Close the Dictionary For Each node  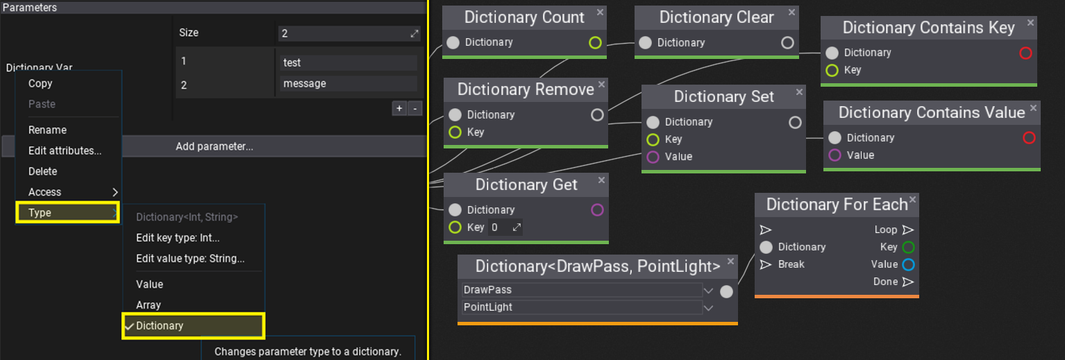click(x=912, y=200)
